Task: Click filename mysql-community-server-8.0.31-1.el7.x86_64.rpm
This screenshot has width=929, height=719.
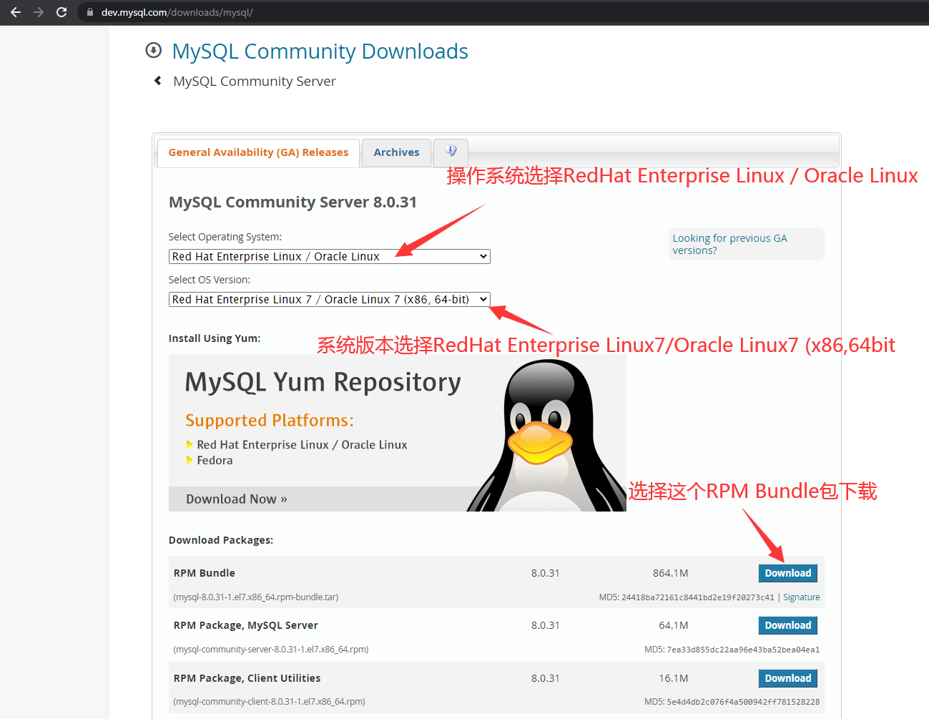Action: (271, 650)
